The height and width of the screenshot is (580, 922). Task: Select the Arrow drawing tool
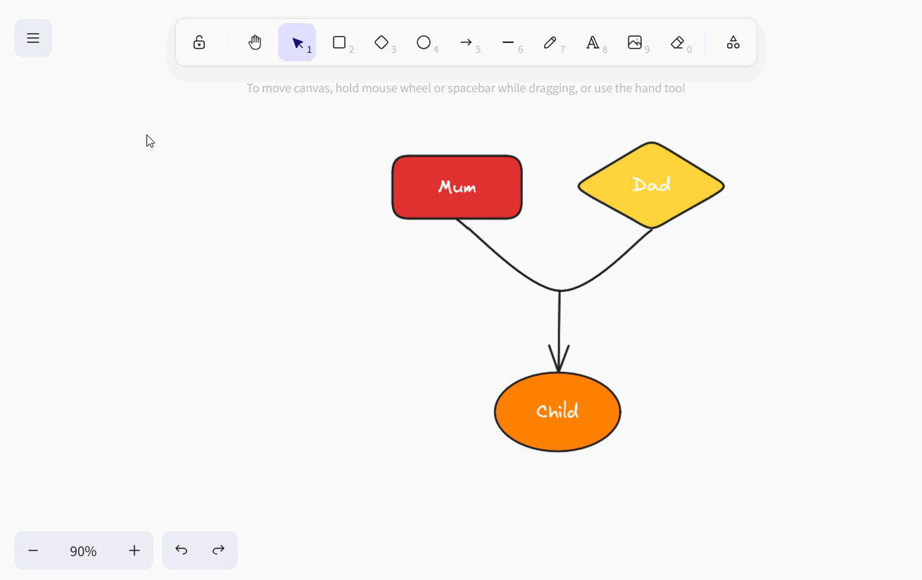point(466,43)
